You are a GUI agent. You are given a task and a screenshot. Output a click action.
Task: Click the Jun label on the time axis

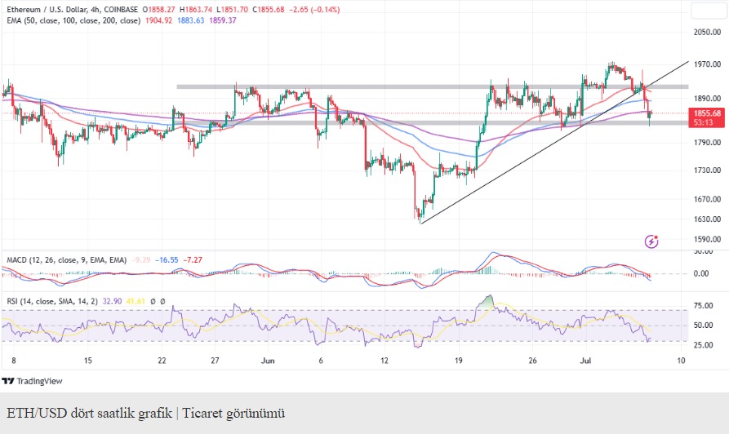tap(268, 361)
